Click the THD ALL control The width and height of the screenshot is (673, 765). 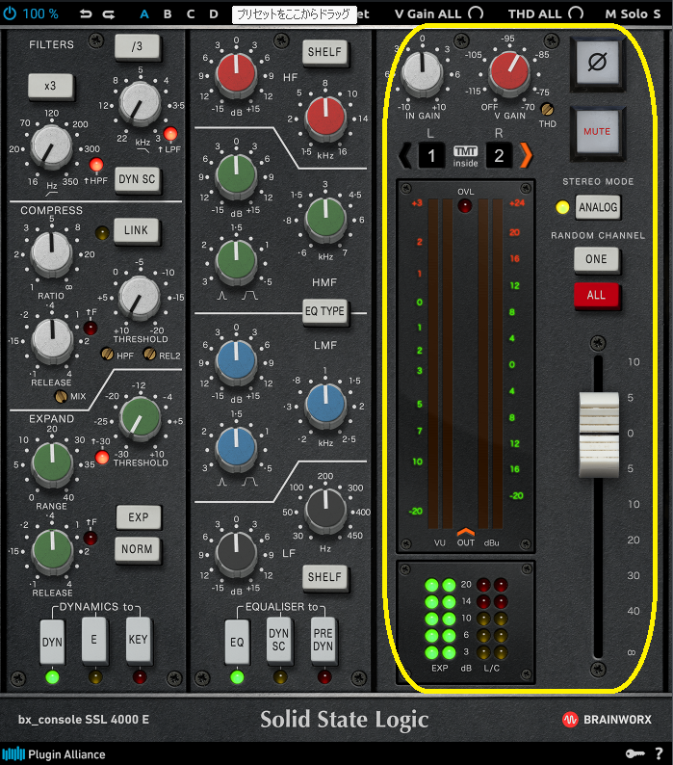click(546, 13)
